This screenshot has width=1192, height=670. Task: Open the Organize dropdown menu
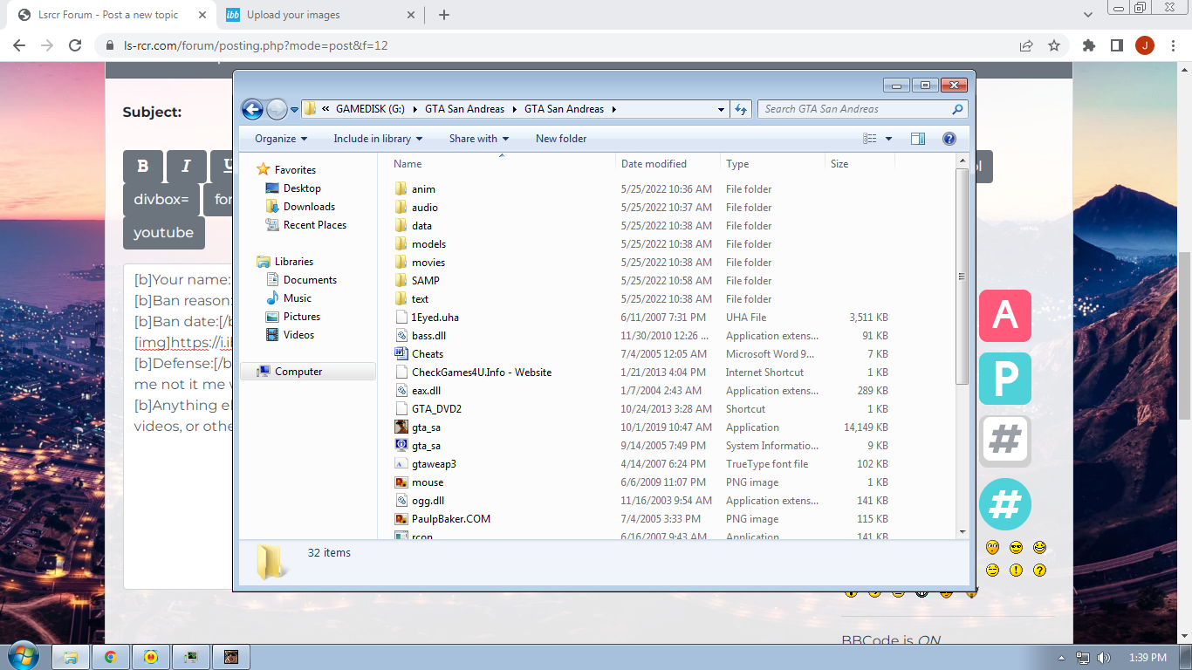(281, 139)
